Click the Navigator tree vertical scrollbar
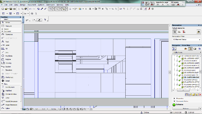Image resolution: width=202 pixels, height=114 pixels. [x=200, y=72]
